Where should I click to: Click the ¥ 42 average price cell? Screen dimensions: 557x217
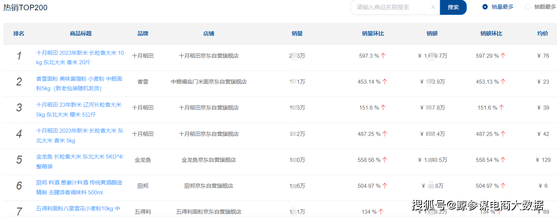[543, 134]
